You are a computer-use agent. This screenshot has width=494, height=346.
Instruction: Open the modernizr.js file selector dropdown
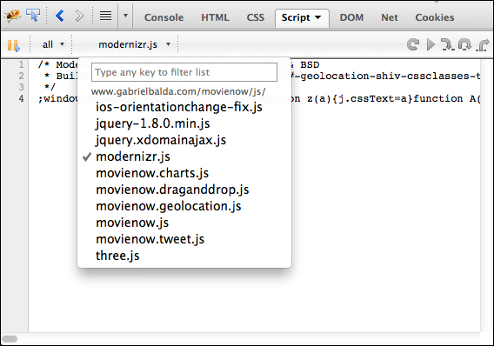(x=135, y=44)
